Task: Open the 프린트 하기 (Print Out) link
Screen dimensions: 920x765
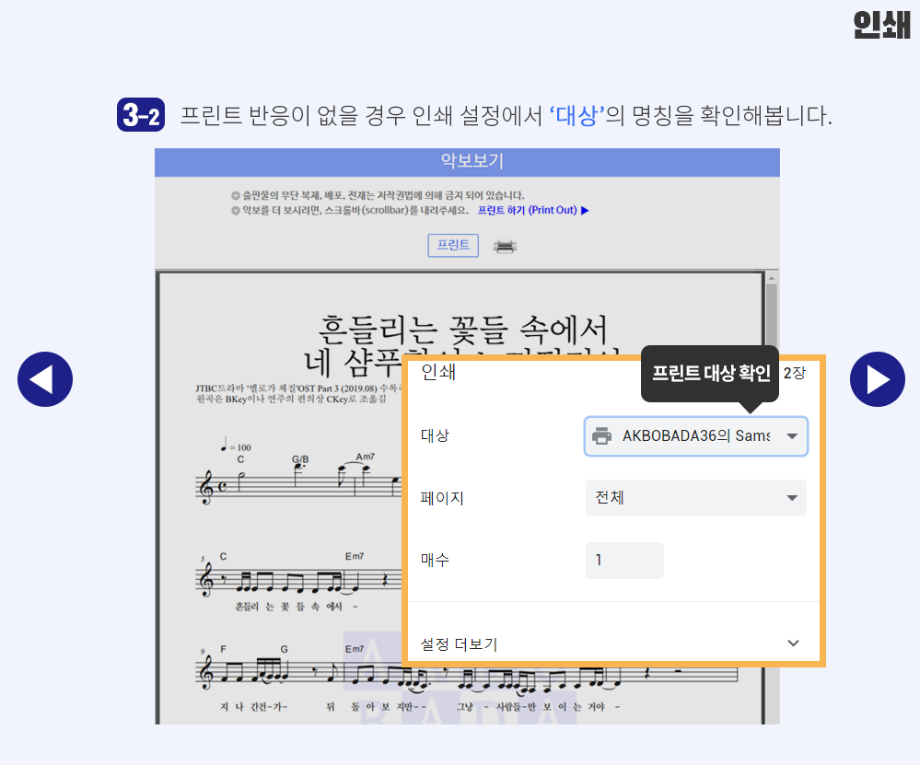Action: 533,210
